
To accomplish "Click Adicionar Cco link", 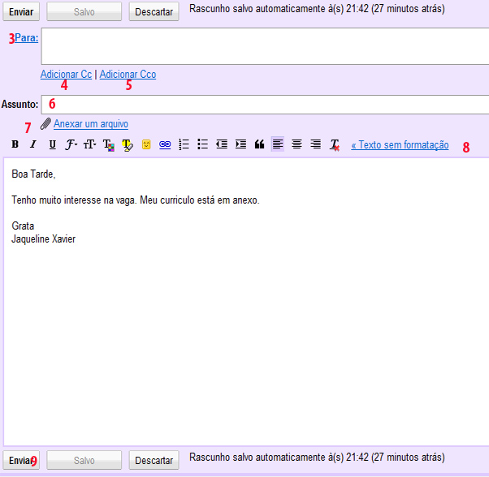I will [x=128, y=75].
